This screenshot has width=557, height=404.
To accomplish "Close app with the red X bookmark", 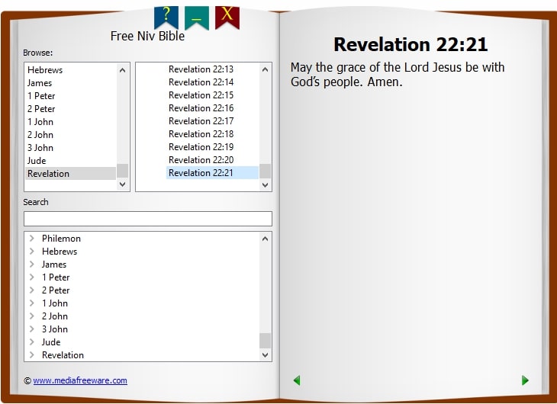I will point(227,17).
